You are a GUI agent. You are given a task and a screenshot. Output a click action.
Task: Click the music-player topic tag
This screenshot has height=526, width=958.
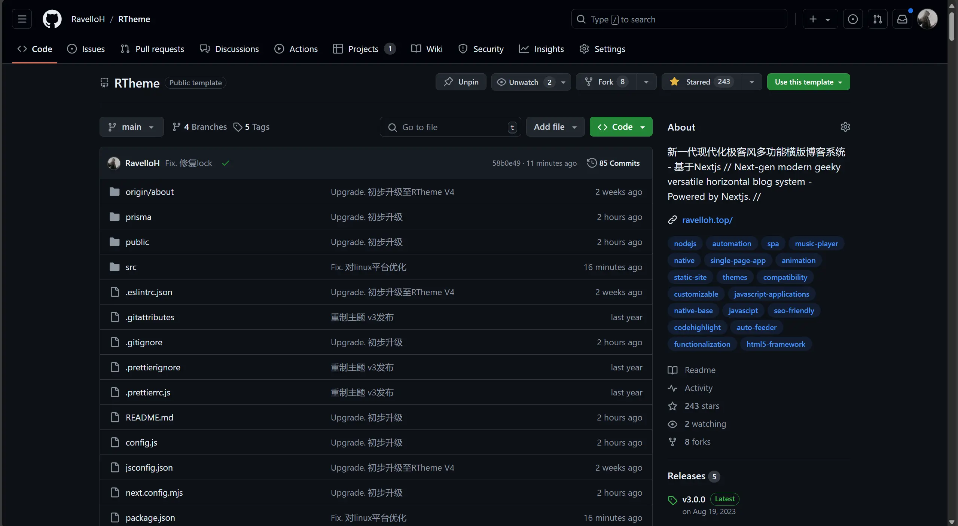[816, 244]
